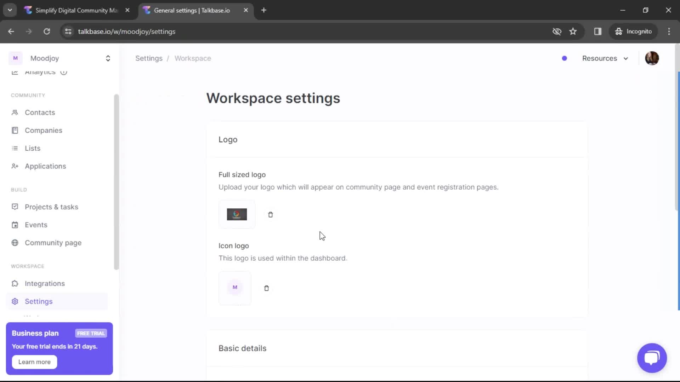Expand the workspace navigation section

point(108,58)
